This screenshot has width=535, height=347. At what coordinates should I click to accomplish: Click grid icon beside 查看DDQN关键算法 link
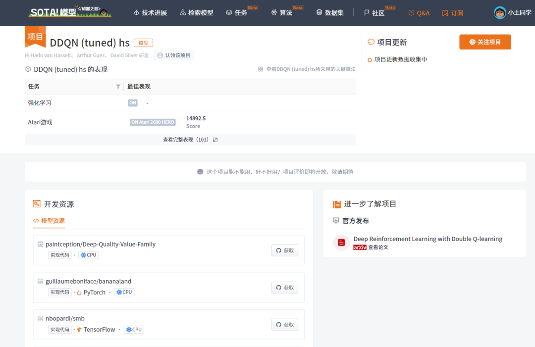coord(261,69)
